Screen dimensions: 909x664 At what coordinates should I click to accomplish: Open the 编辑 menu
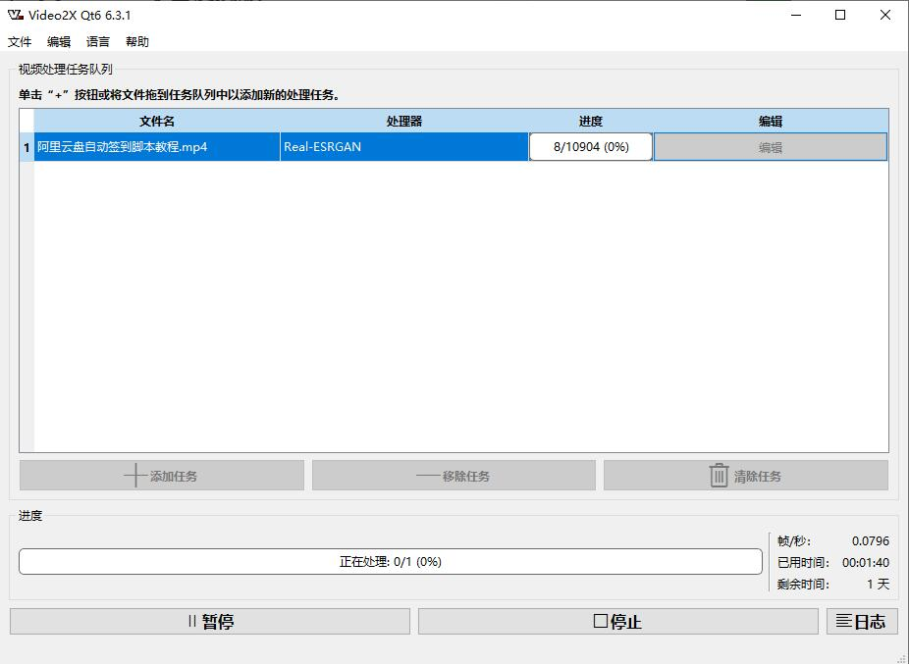(x=59, y=42)
